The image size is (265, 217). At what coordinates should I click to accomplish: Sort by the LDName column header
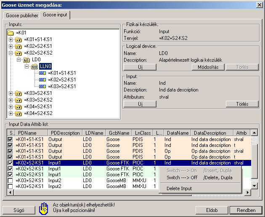[94, 133]
